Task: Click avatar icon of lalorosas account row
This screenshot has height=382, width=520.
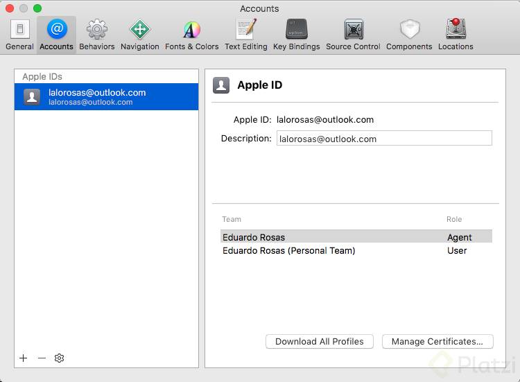Action: (x=32, y=97)
